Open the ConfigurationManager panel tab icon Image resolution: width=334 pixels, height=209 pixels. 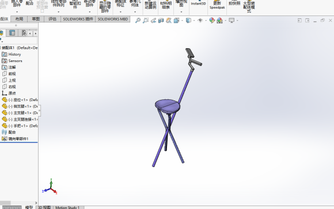(24, 33)
